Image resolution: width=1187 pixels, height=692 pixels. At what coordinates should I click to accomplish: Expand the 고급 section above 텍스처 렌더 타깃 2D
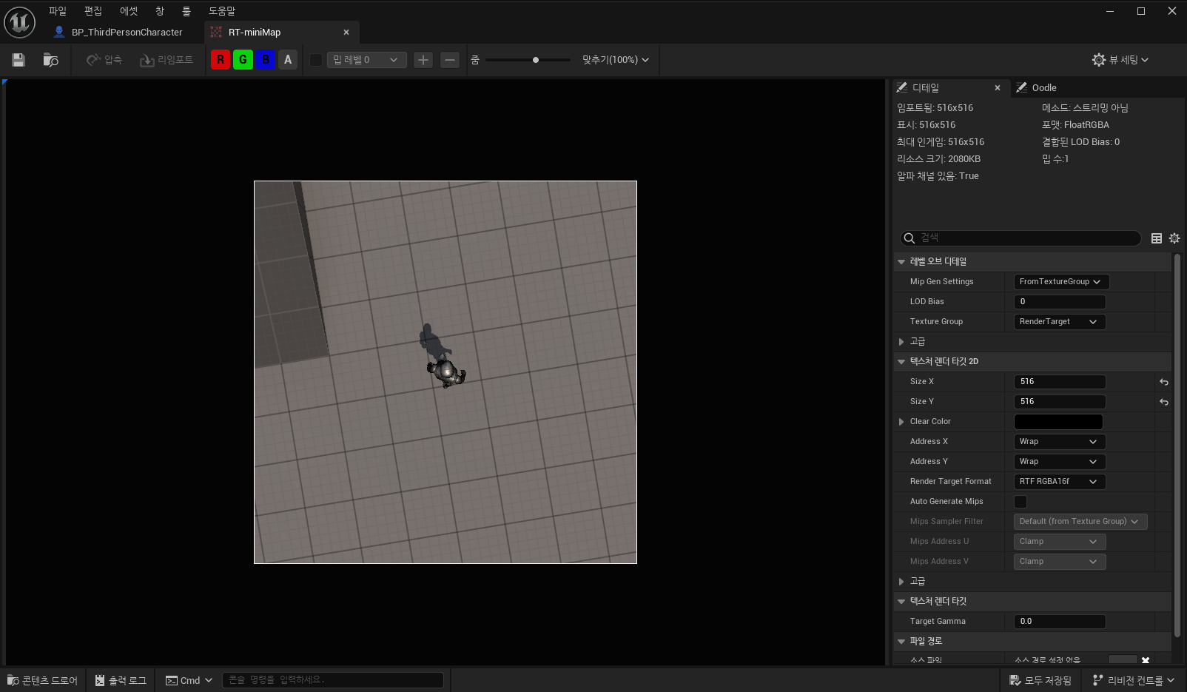pos(901,342)
